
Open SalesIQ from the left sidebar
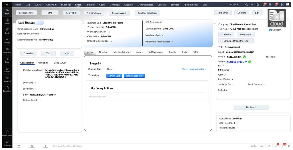[7, 21]
